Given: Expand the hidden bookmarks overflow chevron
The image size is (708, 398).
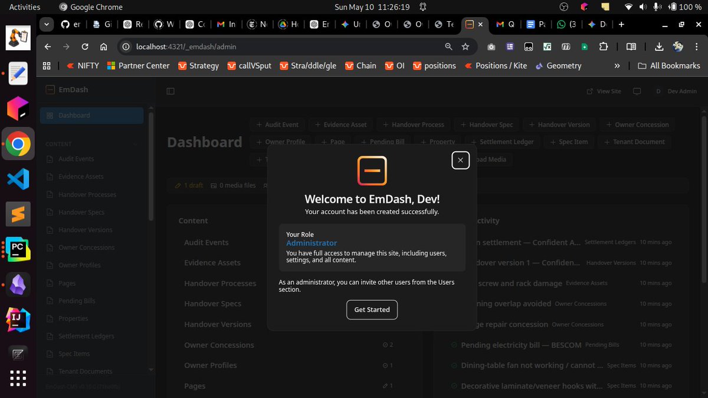Looking at the screenshot, I should 617,66.
